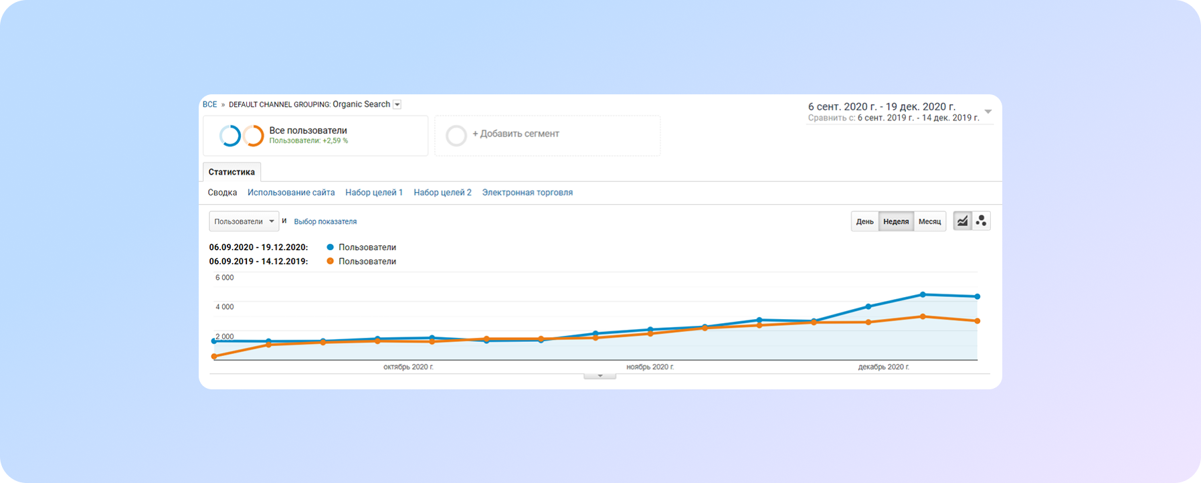Click the orange segment circle icon
The image size is (1201, 483).
253,136
